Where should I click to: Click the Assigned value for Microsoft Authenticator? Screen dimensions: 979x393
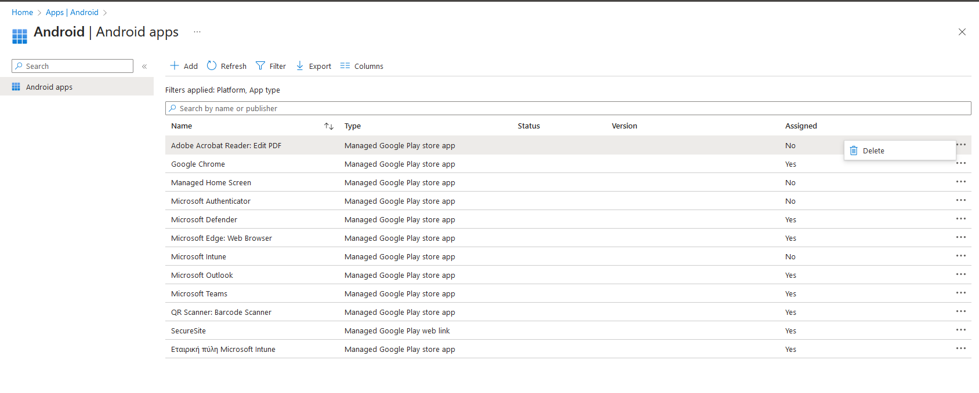coord(791,201)
